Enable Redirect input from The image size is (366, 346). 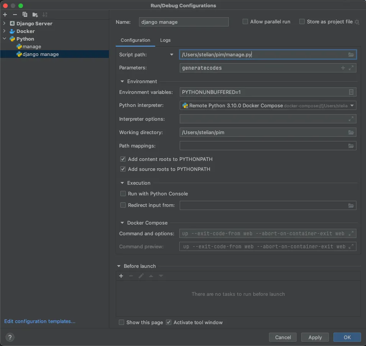[123, 205]
